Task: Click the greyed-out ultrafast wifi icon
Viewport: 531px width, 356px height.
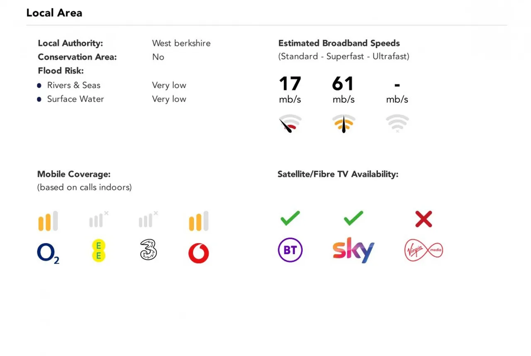Action: coord(397,124)
